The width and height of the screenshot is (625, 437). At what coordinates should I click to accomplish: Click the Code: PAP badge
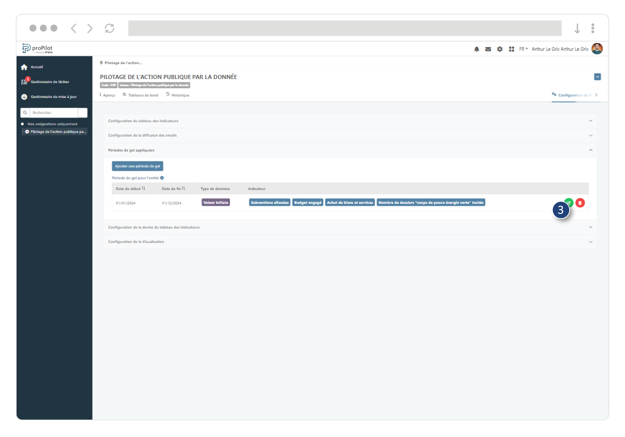click(x=109, y=85)
